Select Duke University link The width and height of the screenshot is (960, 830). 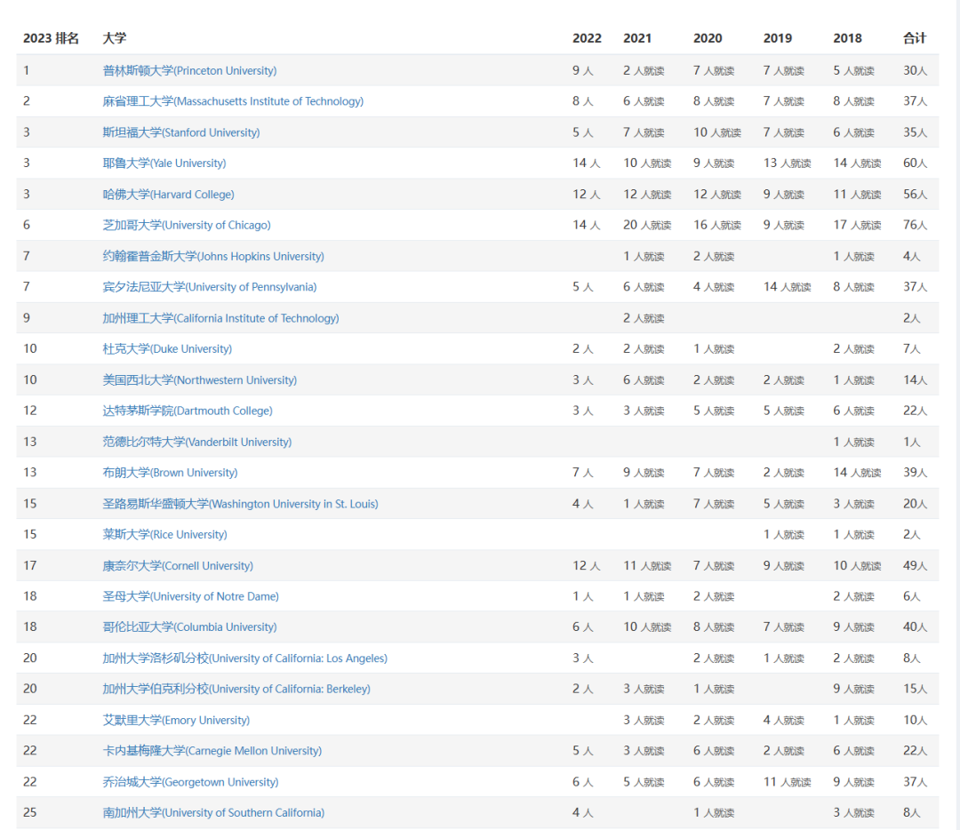[167, 349]
